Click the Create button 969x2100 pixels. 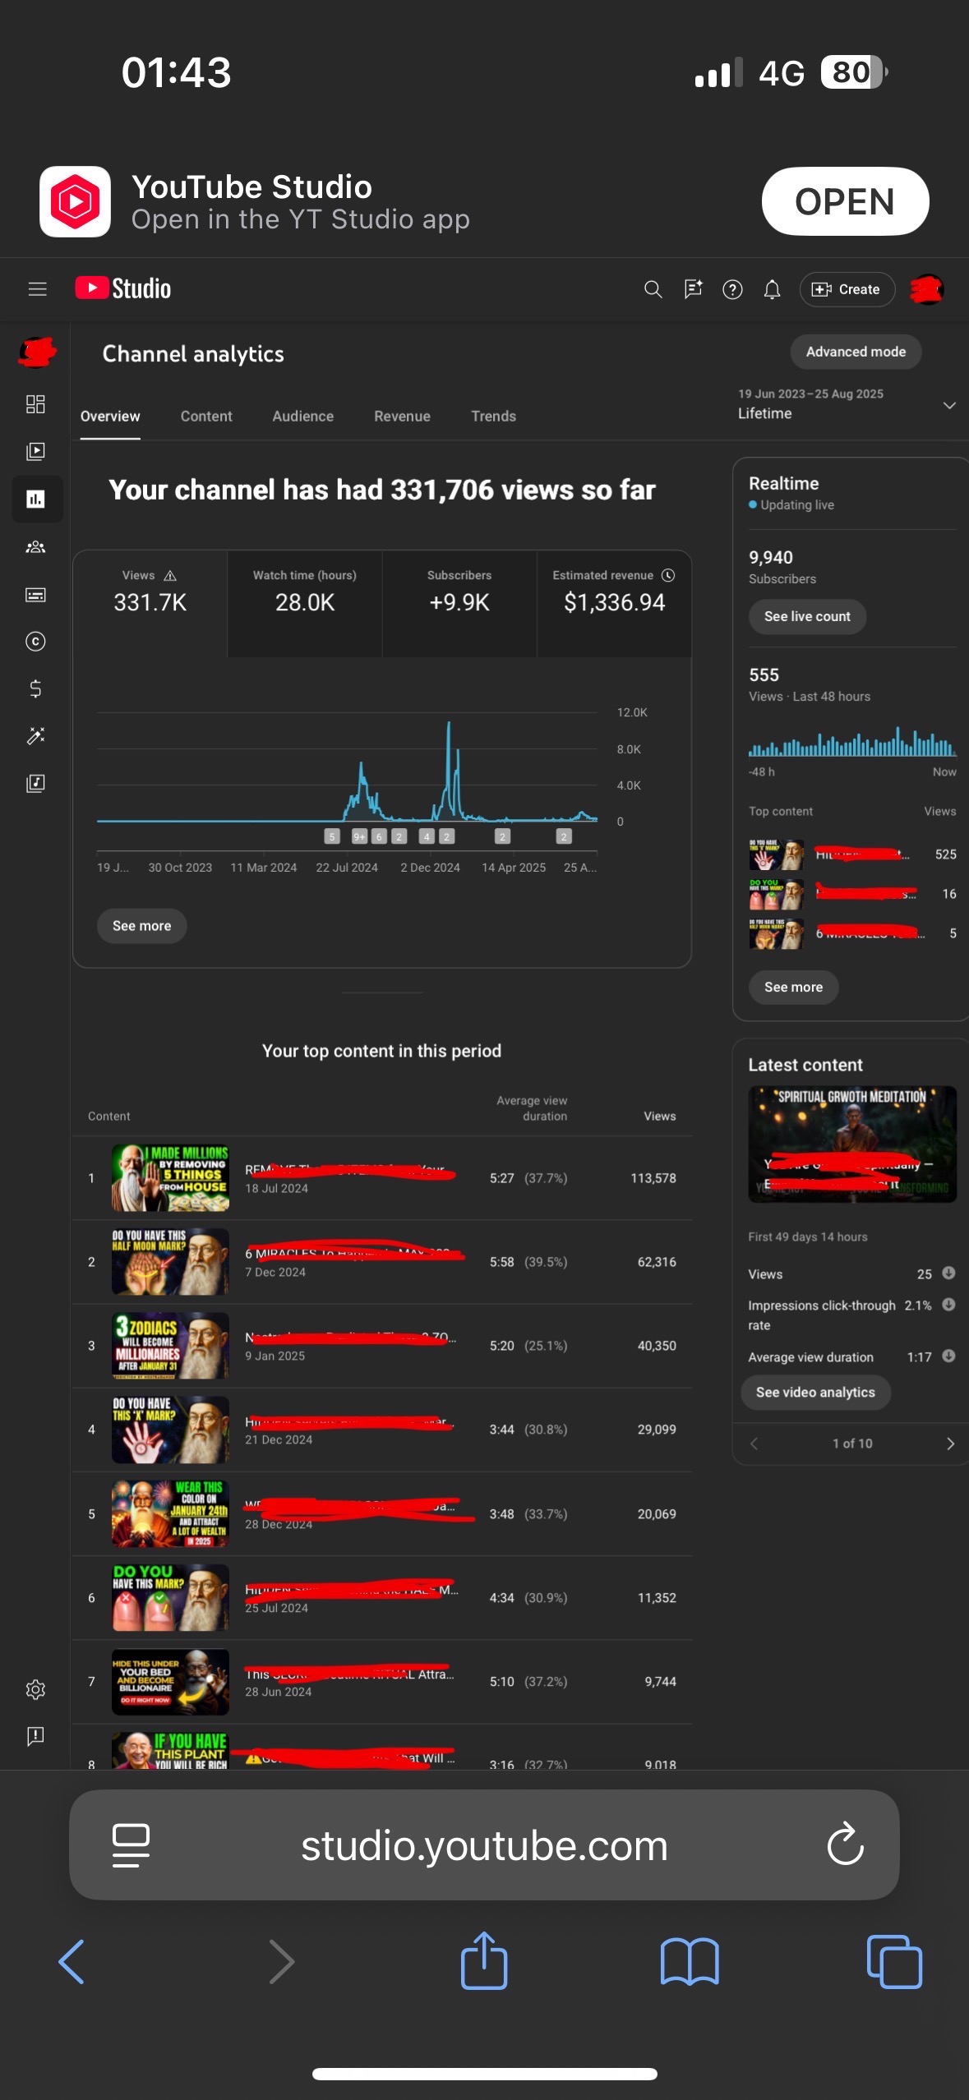click(847, 289)
